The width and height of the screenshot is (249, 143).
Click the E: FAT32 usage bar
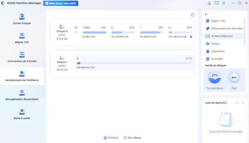pyautogui.click(x=134, y=63)
